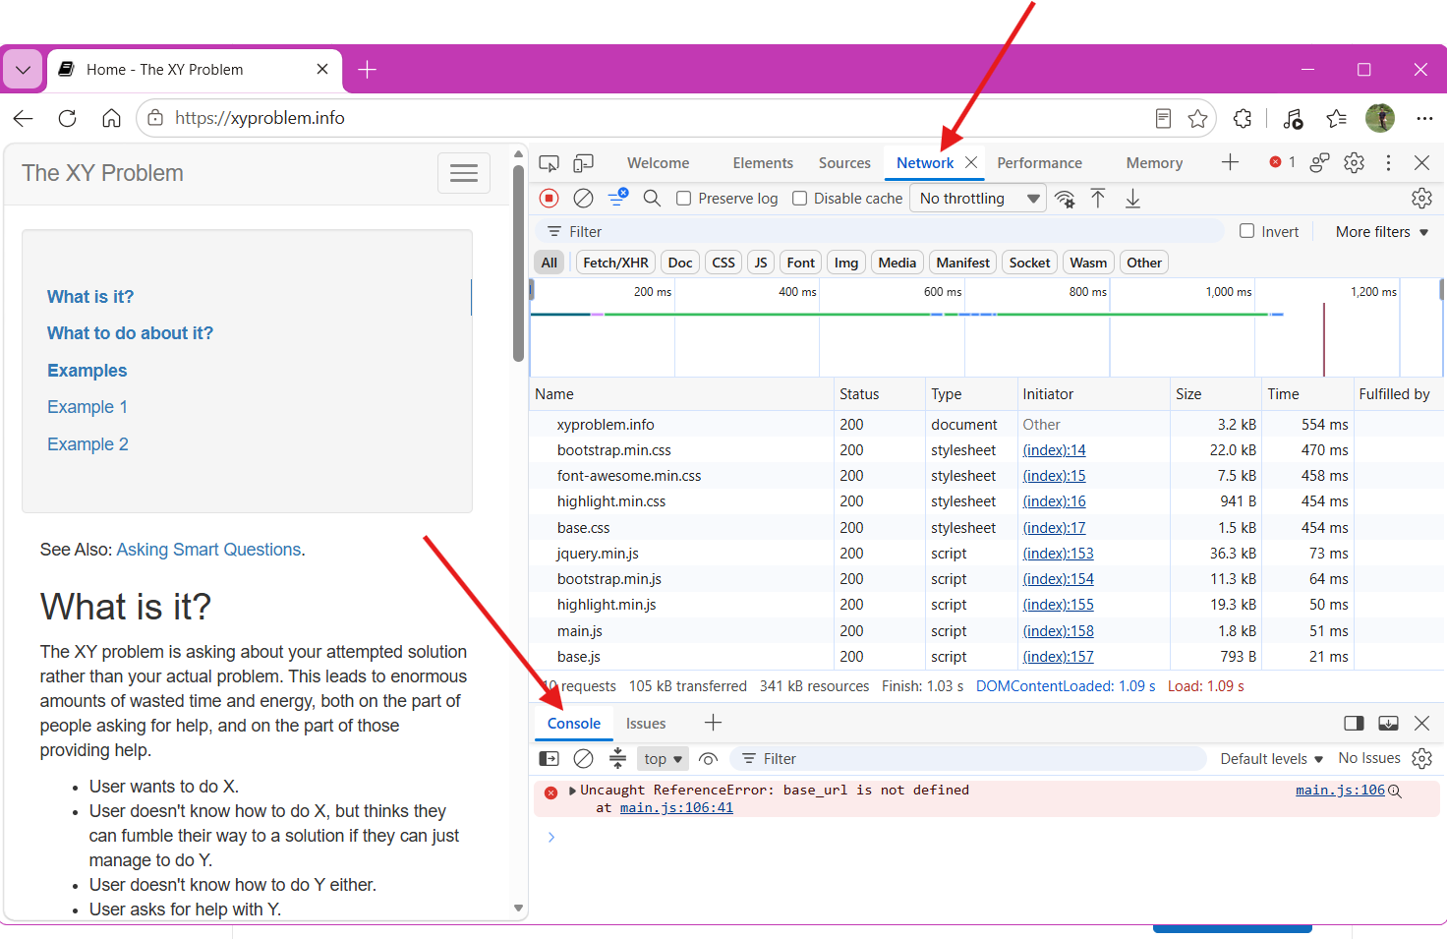Click the page vertical scrollbar thumb

pyautogui.click(x=518, y=263)
